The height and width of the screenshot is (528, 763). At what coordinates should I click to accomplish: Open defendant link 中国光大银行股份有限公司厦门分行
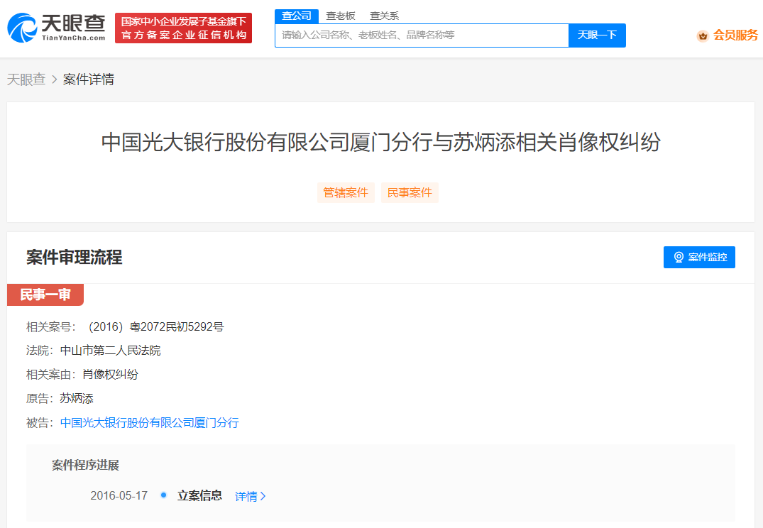[x=149, y=422]
